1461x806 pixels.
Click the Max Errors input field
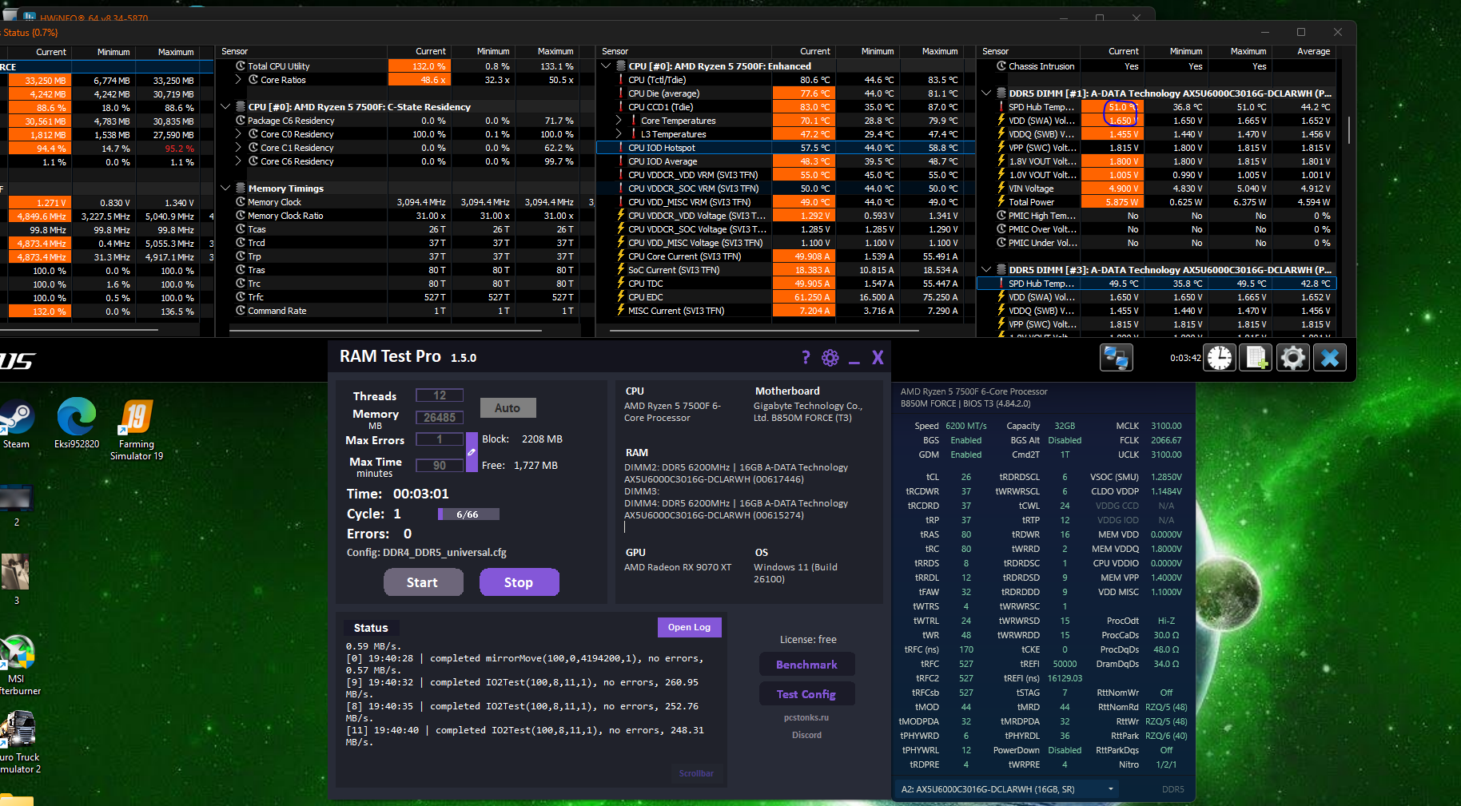440,439
